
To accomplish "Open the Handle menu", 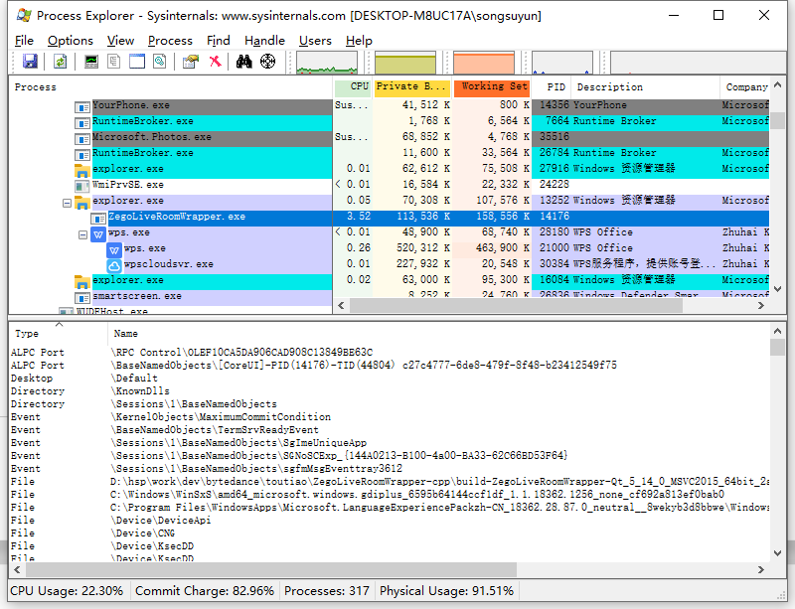I will [x=264, y=41].
